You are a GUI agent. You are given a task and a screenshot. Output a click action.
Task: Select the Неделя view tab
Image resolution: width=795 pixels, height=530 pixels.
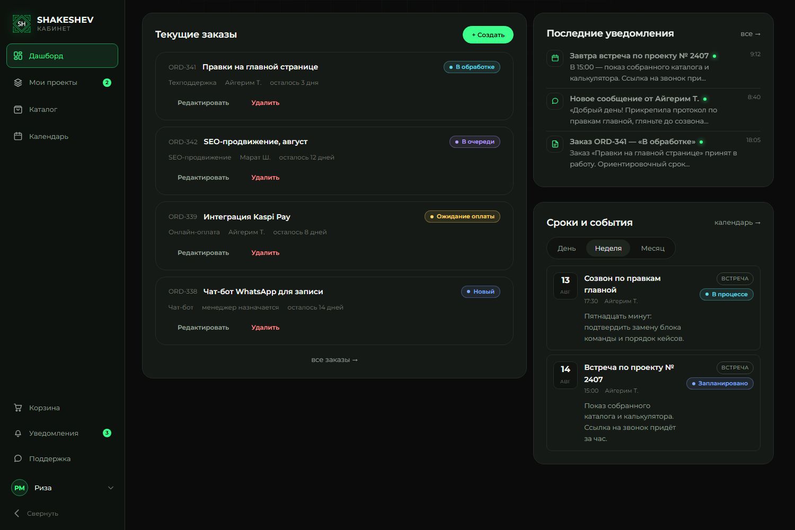coord(608,248)
